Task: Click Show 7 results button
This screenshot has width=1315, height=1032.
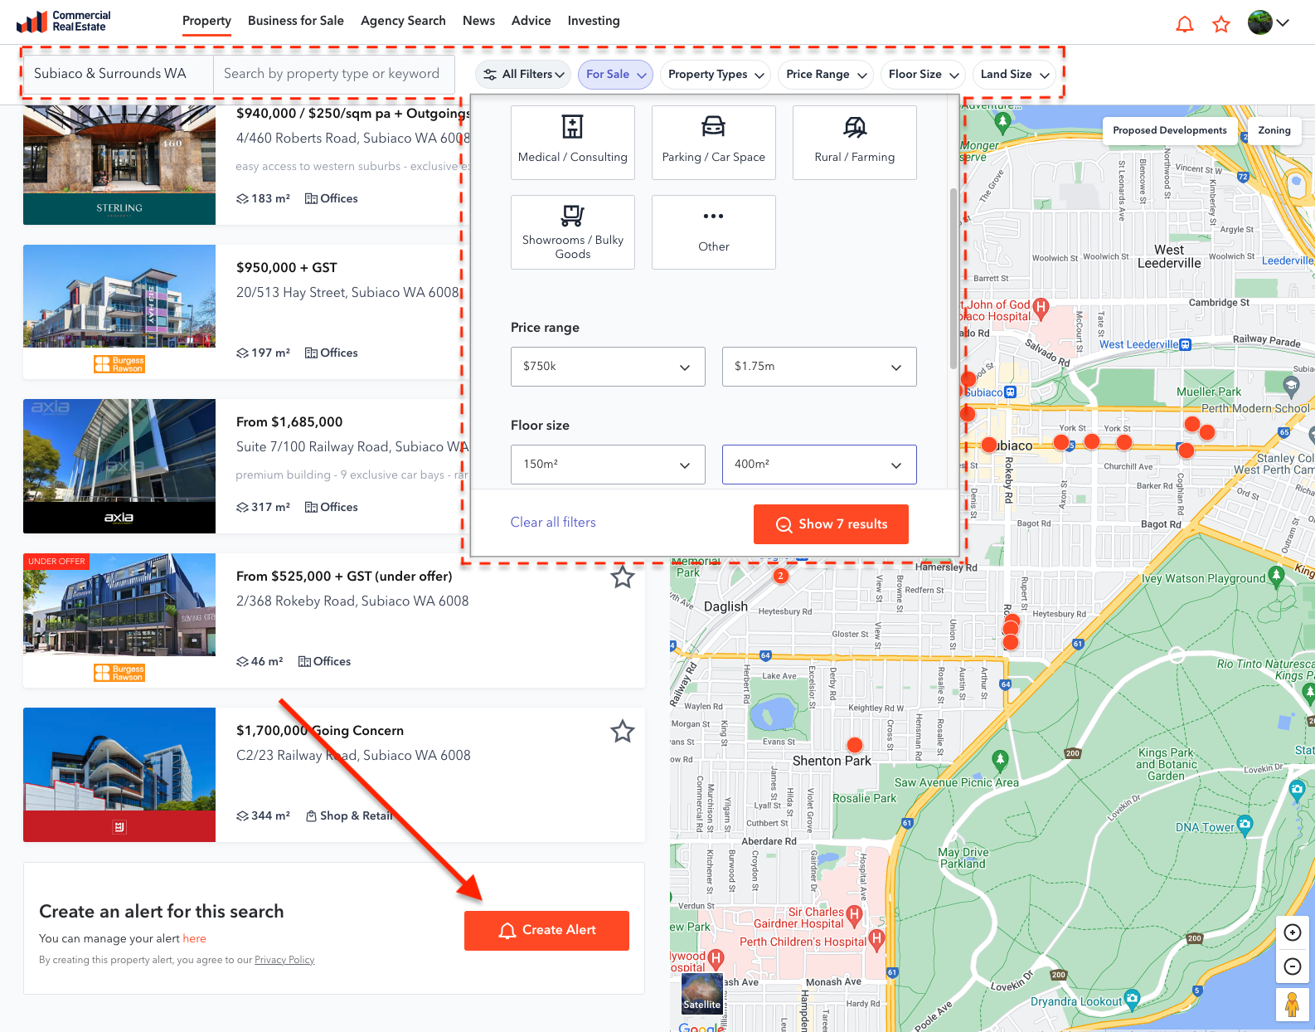Action: tap(831, 524)
